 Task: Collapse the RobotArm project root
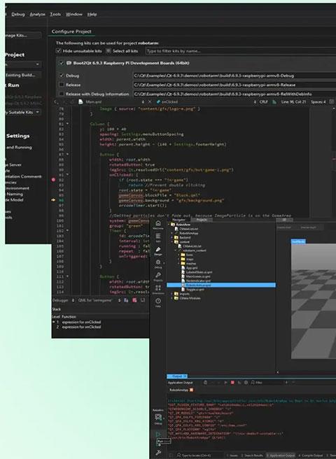(169, 225)
